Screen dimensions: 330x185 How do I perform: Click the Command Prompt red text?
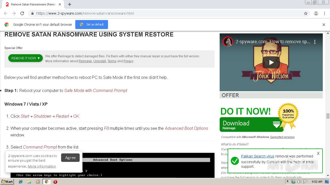pos(40,147)
